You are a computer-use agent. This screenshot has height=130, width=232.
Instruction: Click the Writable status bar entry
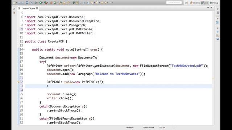pos(130,127)
